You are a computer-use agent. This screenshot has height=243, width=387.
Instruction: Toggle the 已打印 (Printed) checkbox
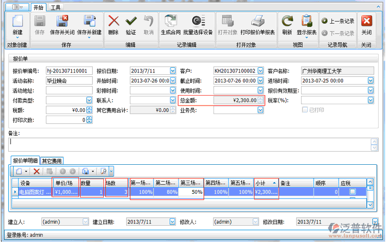point(305,110)
